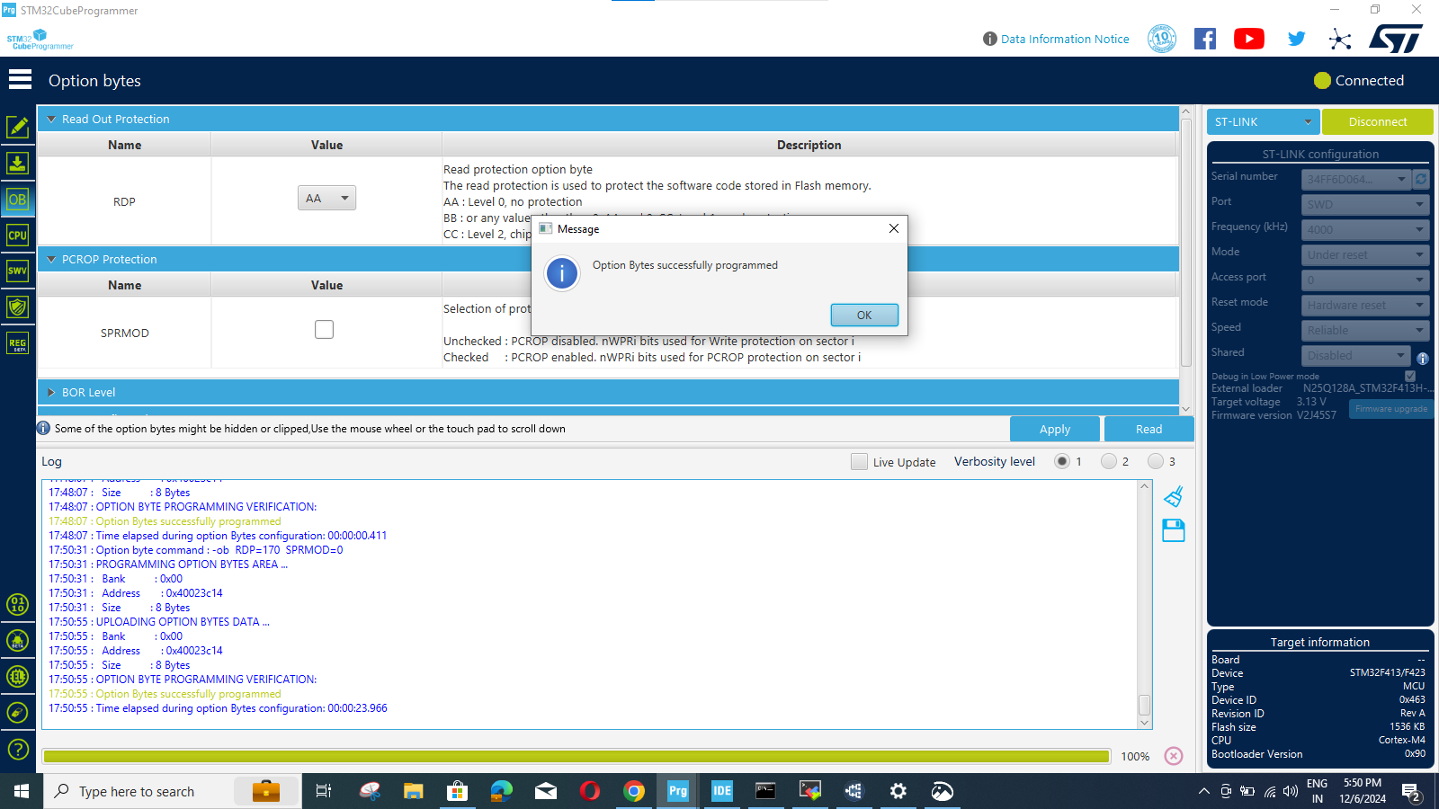Enable Live Update for the log
The width and height of the screenshot is (1439, 809).
coord(860,461)
